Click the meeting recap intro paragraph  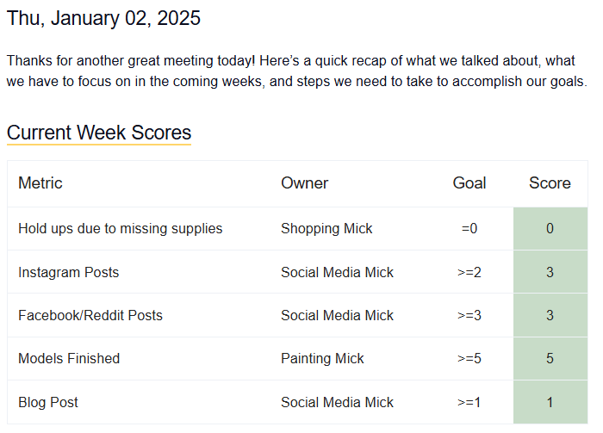296,71
